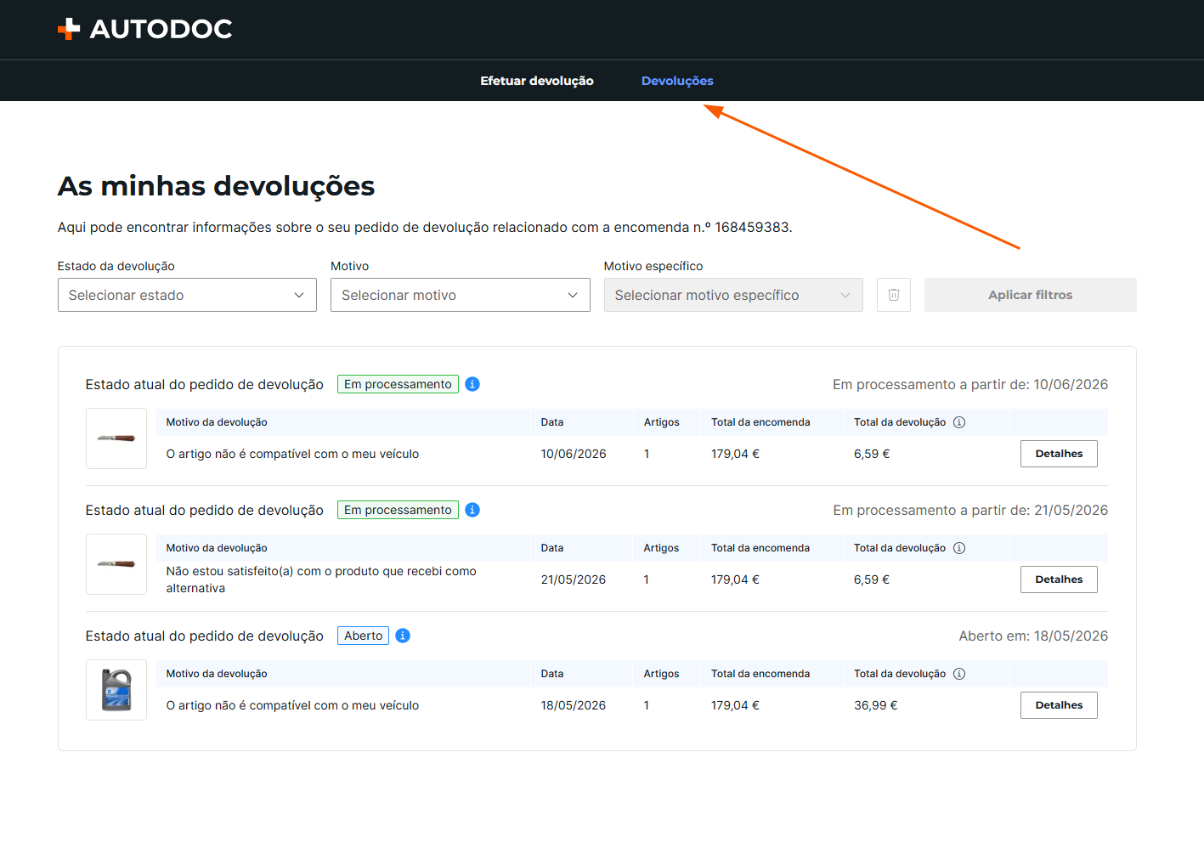Click Em processamento badge of 10/06/2026 return
Image resolution: width=1204 pixels, height=848 pixels.
[x=398, y=384]
